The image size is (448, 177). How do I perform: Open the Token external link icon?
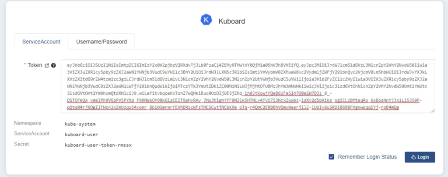pyautogui.click(x=47, y=65)
